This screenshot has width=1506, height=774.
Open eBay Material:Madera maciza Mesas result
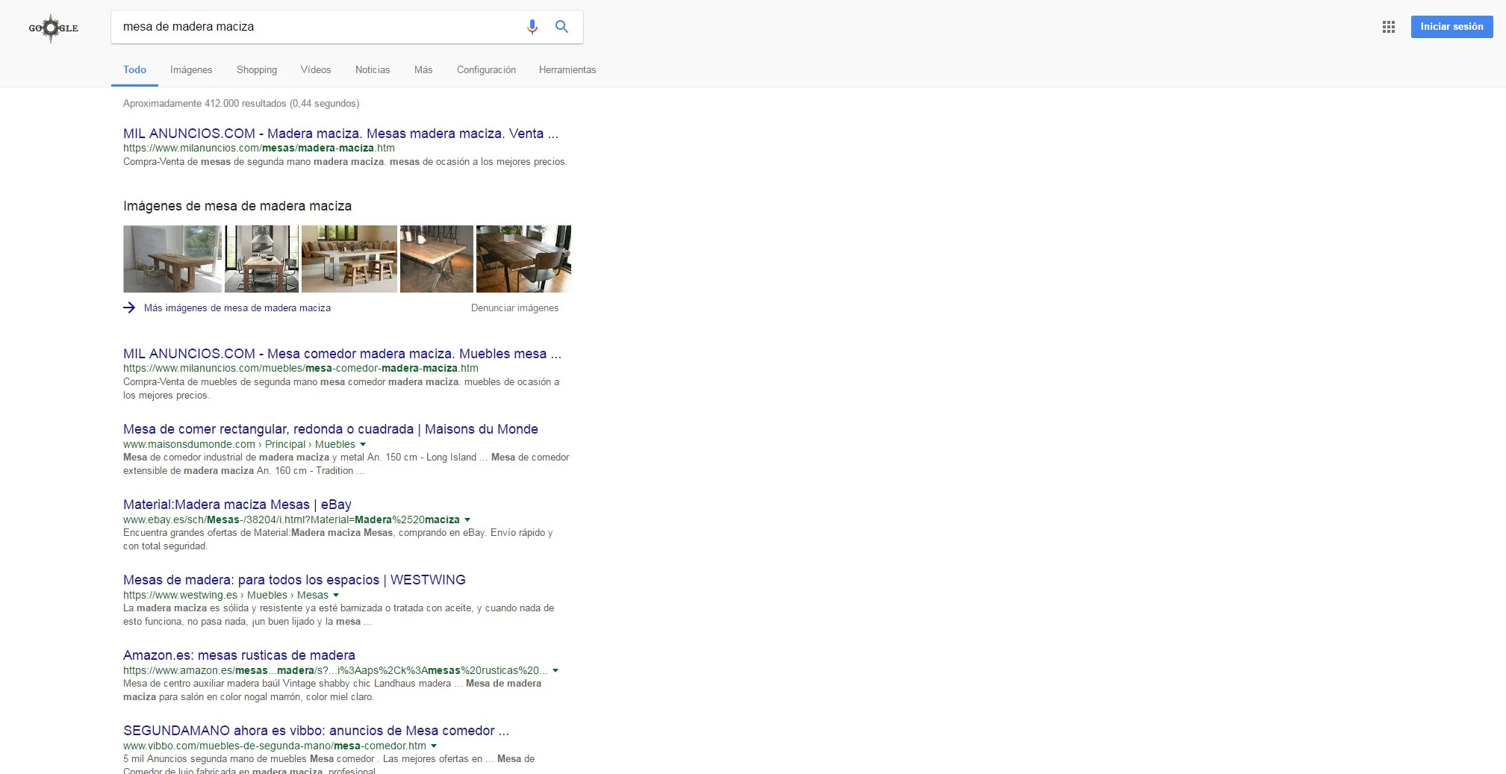[x=237, y=505]
